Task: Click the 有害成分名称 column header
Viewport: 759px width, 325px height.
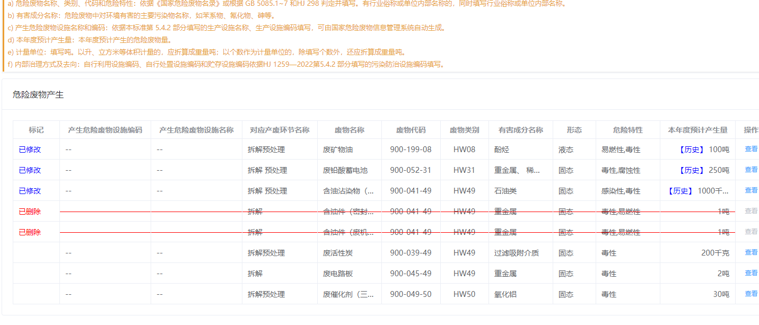Action: 520,130
